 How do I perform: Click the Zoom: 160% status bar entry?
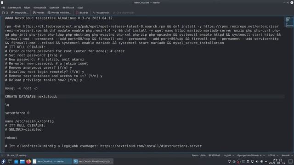[198, 155]
